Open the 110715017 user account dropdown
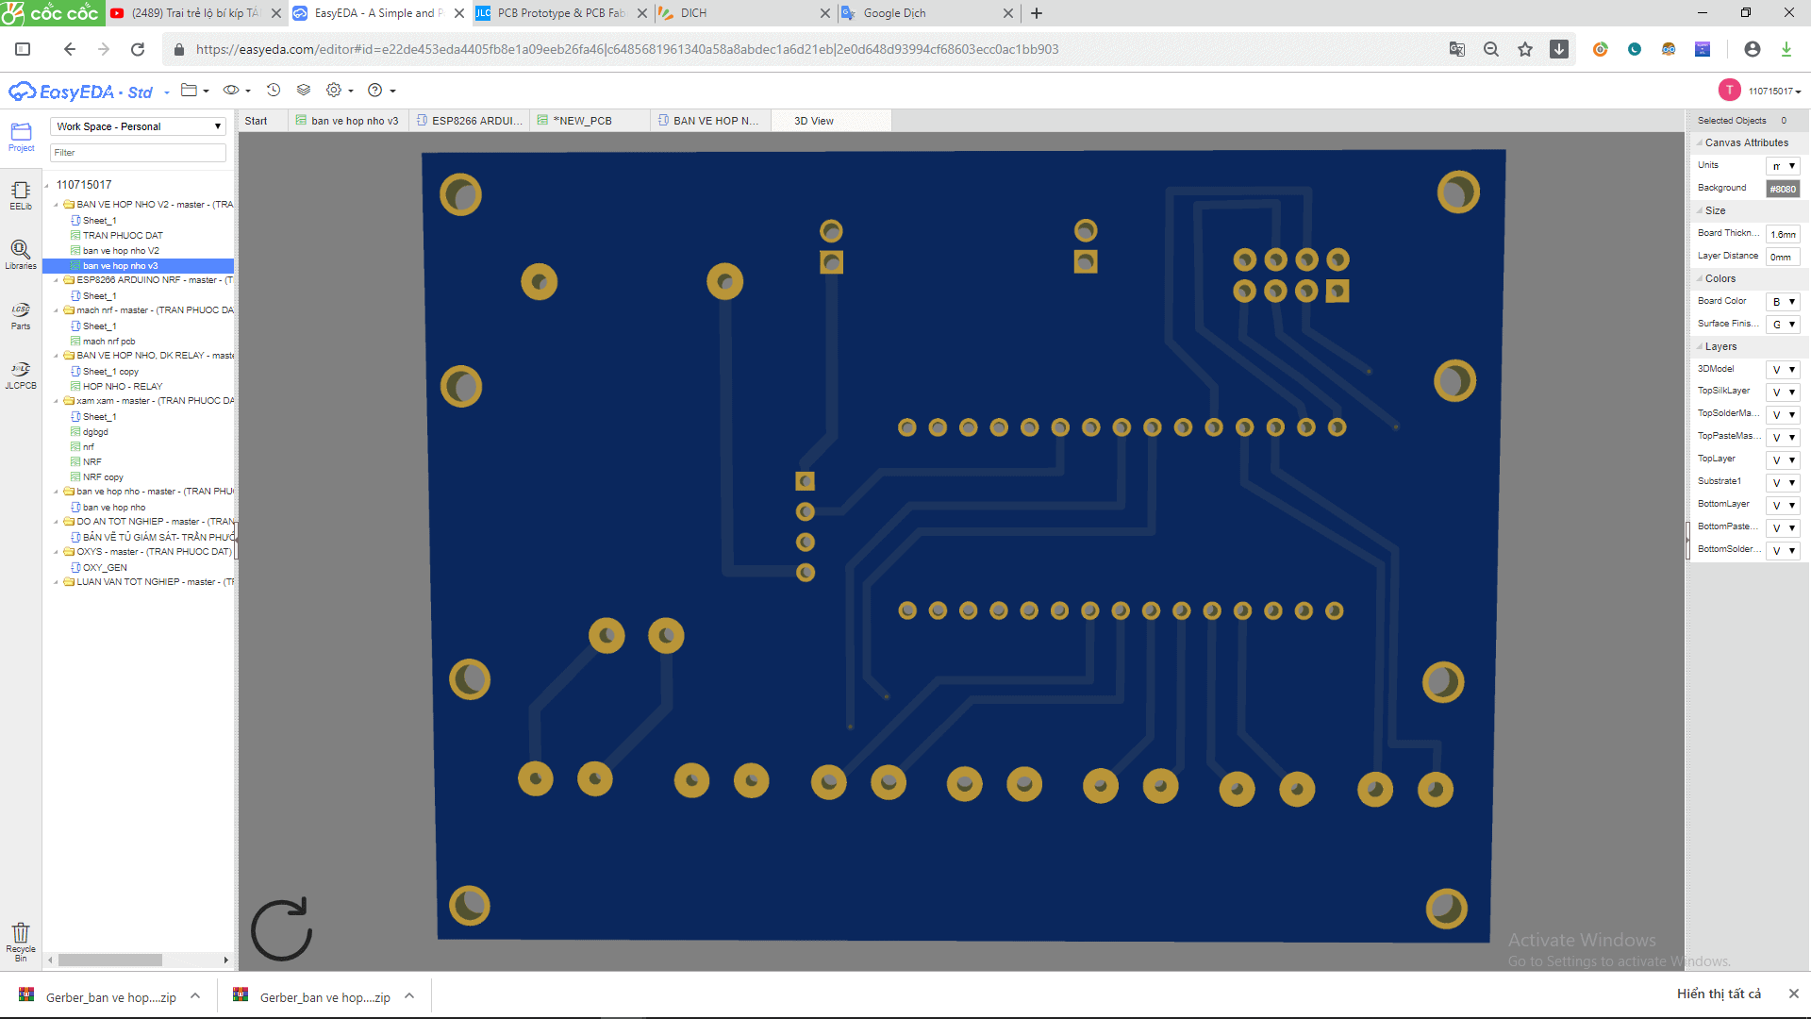This screenshot has height=1019, width=1811. click(x=1774, y=92)
